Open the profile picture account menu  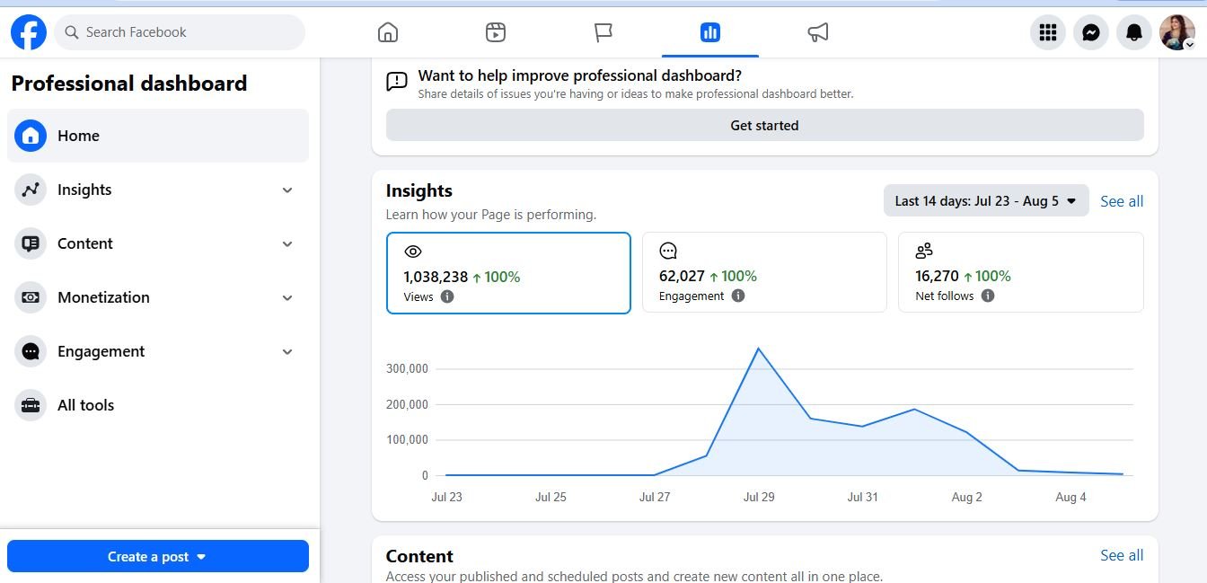click(1177, 32)
